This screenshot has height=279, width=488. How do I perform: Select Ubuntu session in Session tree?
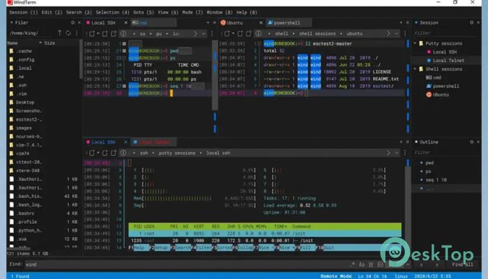point(441,95)
